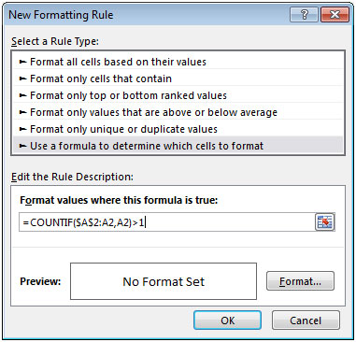Click the range selector icon beside the formula box
The height and width of the screenshot is (342, 356).
[324, 222]
